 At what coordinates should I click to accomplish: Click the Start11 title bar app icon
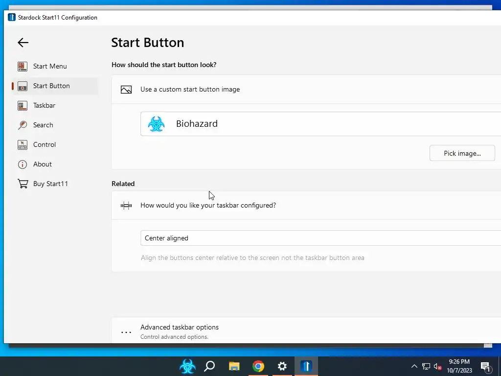(x=12, y=17)
